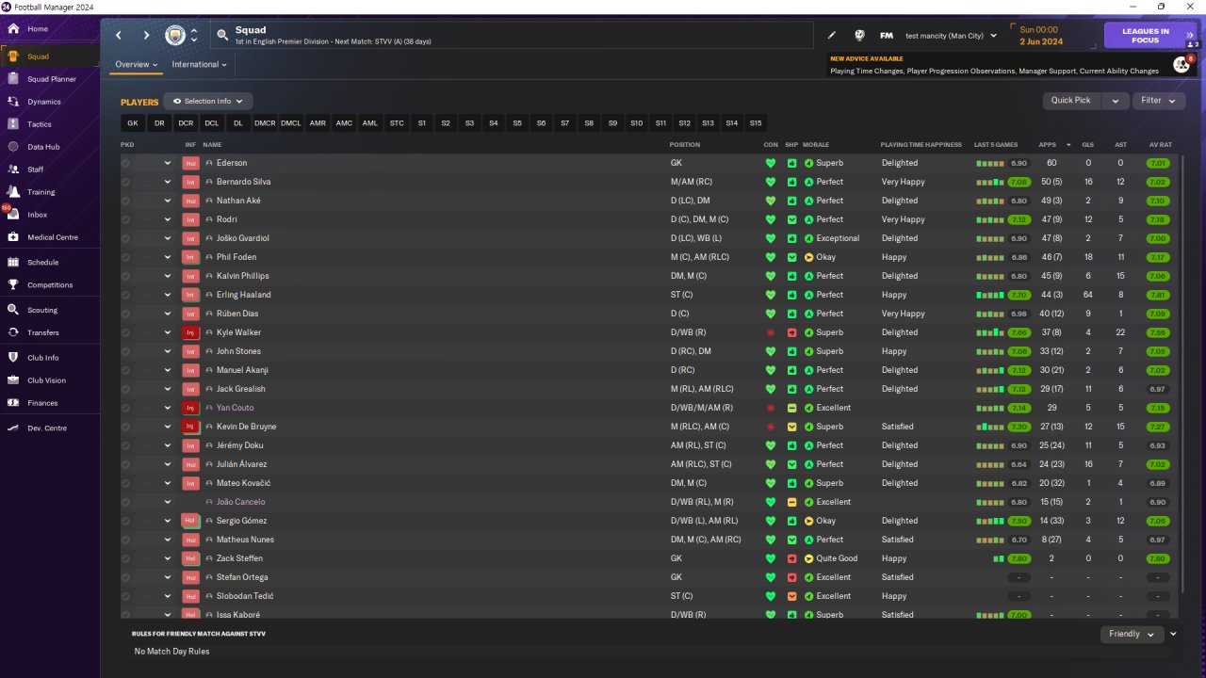
Task: Open Squad Planner from the sidebar
Action: point(50,79)
